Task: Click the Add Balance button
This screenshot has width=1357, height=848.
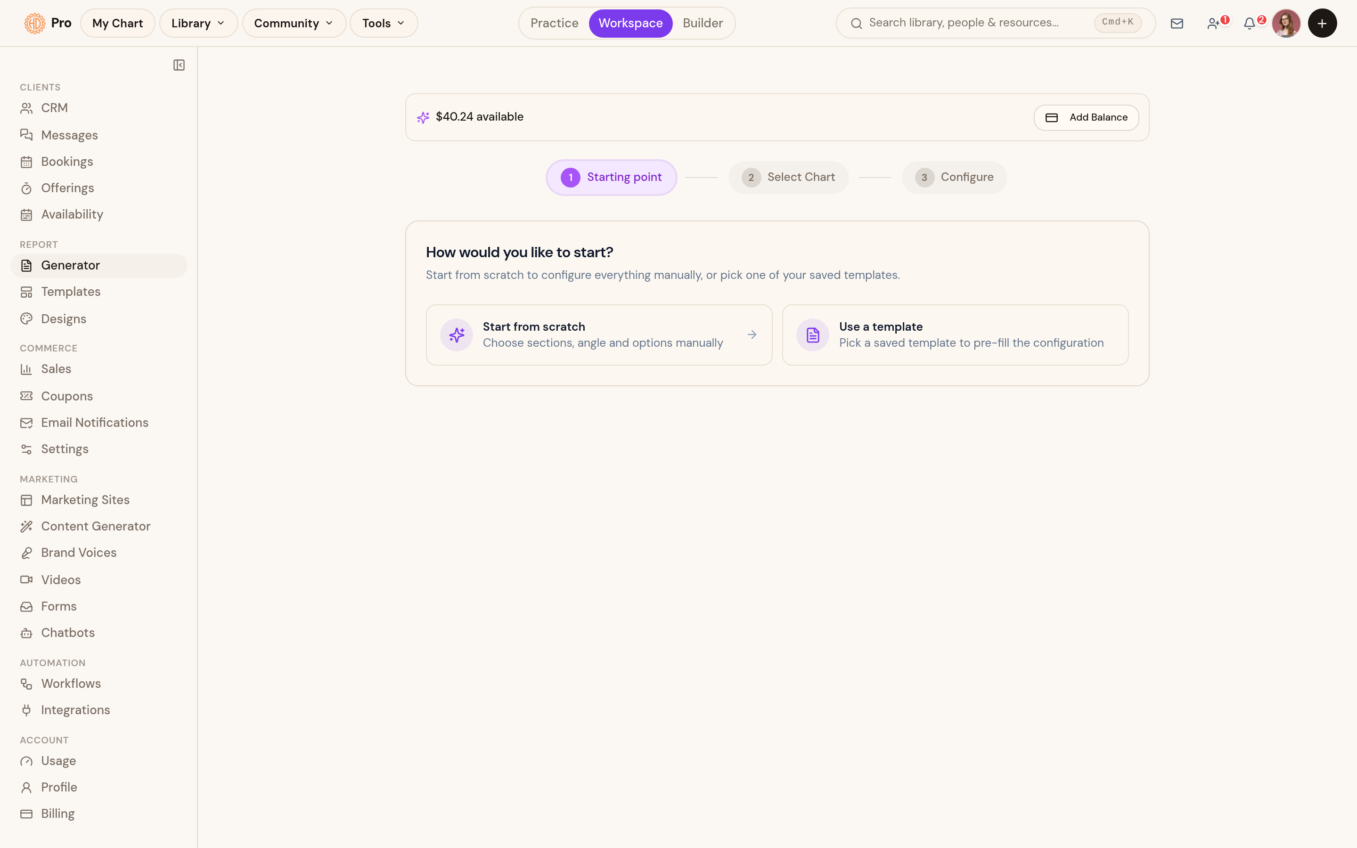Action: click(1086, 117)
